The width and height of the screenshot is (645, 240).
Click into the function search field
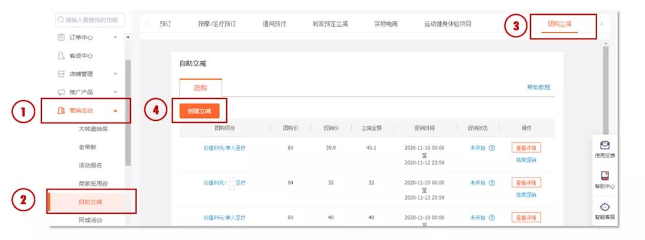[90, 20]
